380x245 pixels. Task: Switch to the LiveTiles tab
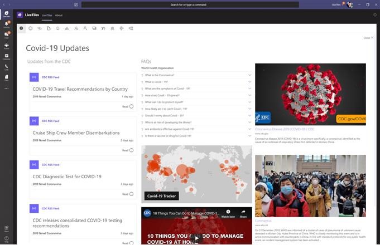(x=47, y=15)
